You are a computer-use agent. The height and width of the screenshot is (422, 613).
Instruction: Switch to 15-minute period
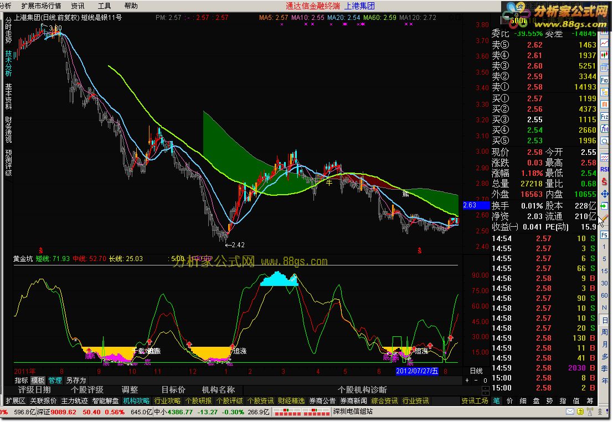pyautogui.click(x=604, y=271)
